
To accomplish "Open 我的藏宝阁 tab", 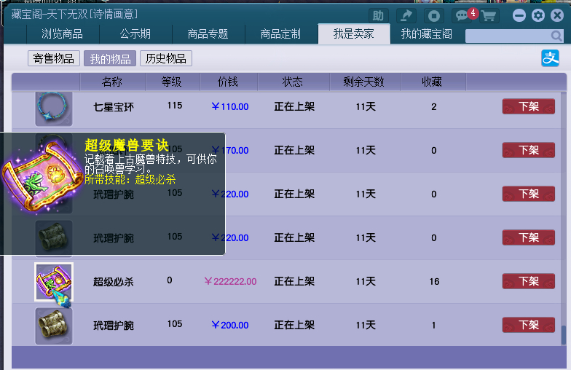I will point(426,34).
